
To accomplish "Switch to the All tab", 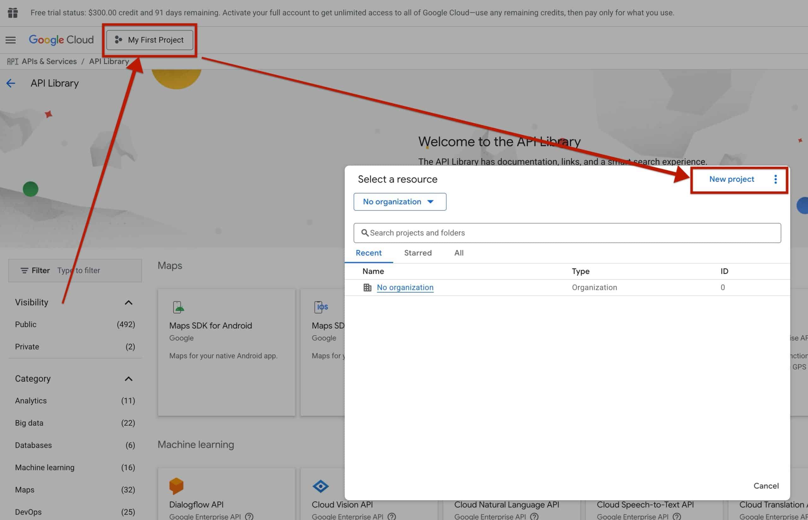I will [459, 253].
